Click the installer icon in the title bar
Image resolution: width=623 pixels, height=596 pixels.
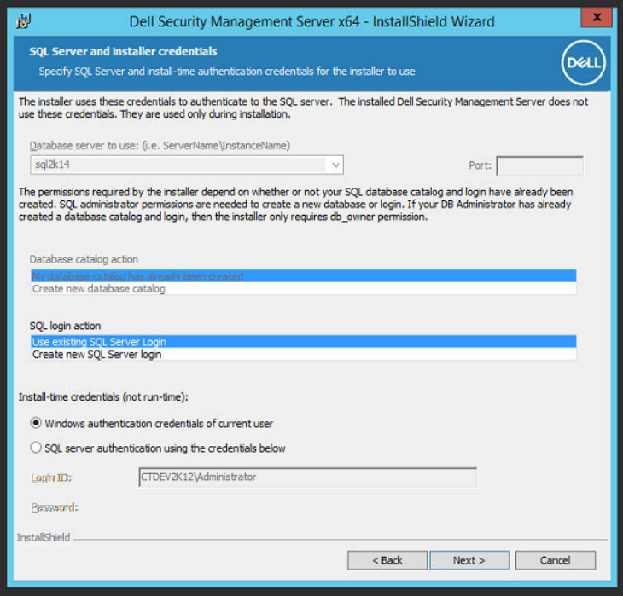click(23, 21)
